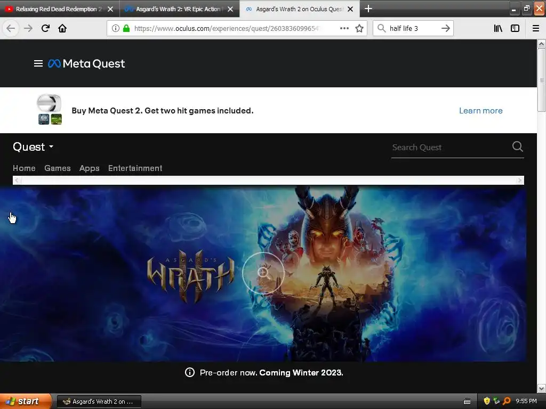Open the Entertainment section

(x=135, y=168)
